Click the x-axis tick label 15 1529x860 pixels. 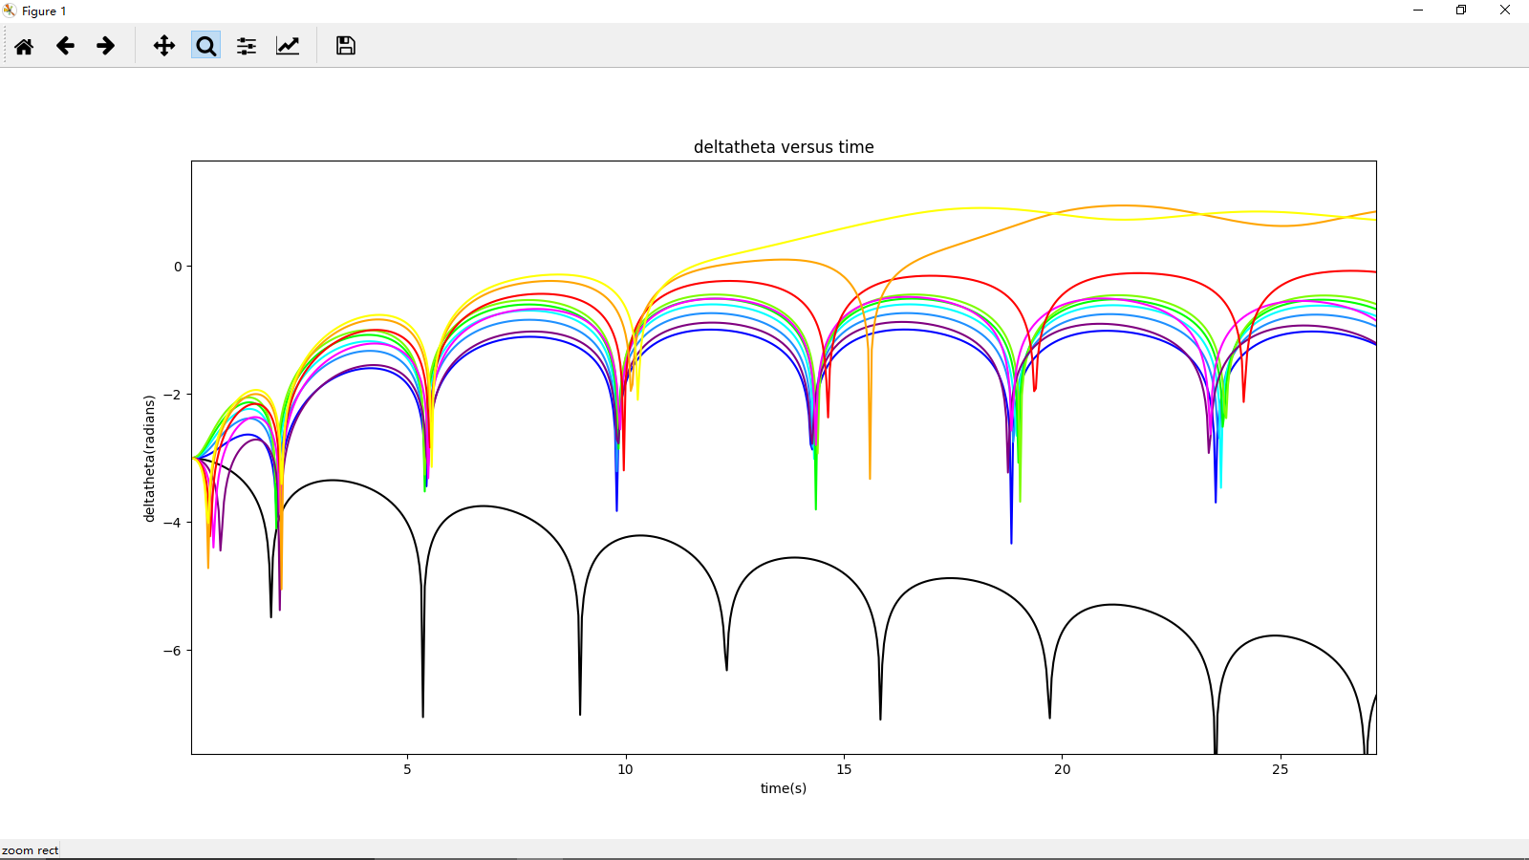click(844, 769)
